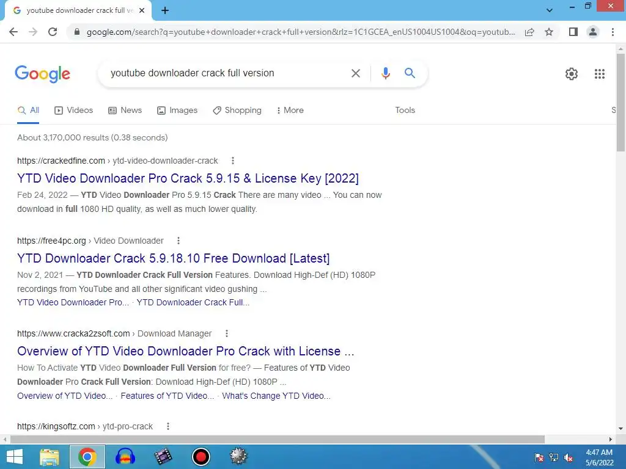Reload the current page
The image size is (626, 469).
[53, 32]
